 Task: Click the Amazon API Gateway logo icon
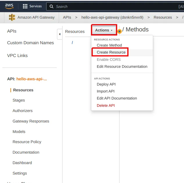[12, 17]
